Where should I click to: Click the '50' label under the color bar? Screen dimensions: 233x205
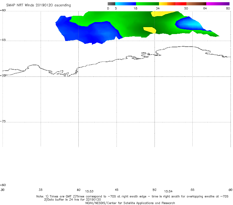point(186,8)
